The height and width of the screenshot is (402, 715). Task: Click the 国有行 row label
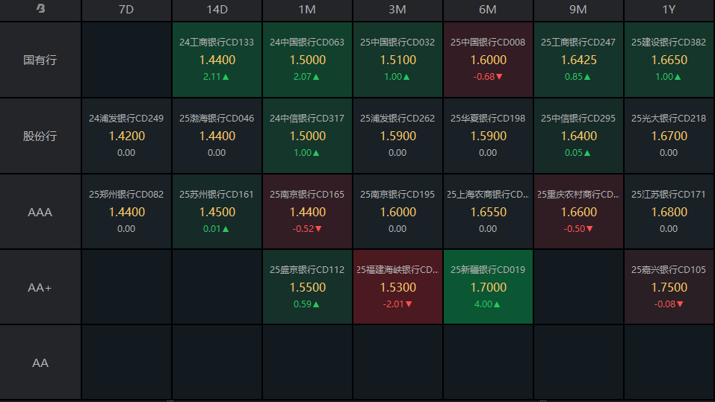pyautogui.click(x=40, y=60)
